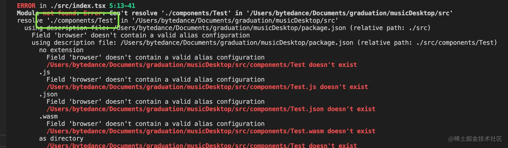Click the 'as directory' line
This screenshot has width=508, height=148.
click(x=61, y=138)
